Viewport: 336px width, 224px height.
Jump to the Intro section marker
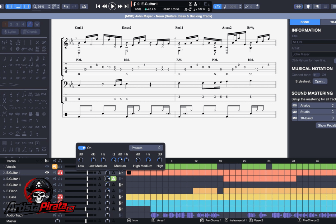[x=133, y=220]
